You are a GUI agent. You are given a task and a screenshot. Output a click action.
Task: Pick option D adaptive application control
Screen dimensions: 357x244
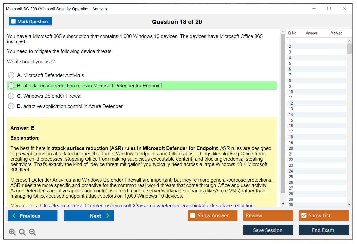11,106
